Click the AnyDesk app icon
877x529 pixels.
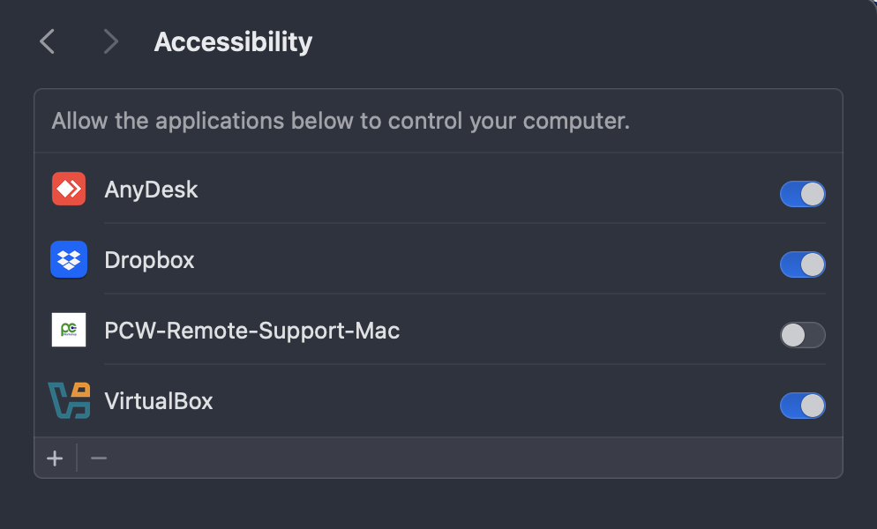pyautogui.click(x=69, y=189)
